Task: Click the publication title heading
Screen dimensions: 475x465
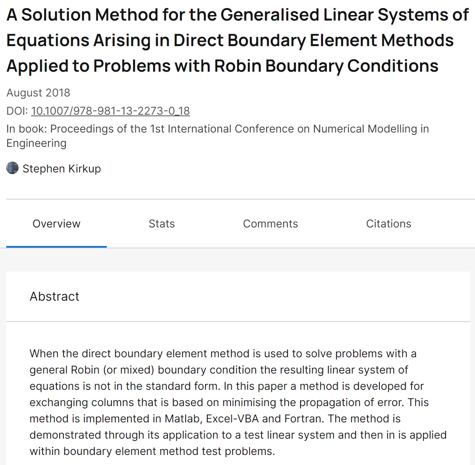Action: (237, 40)
